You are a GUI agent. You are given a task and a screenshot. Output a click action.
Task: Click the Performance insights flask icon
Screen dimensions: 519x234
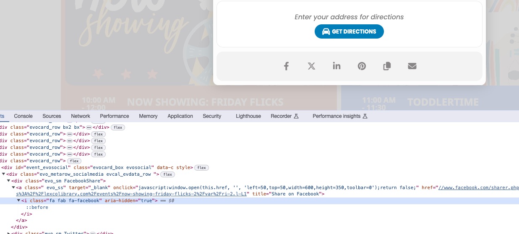[365, 116]
